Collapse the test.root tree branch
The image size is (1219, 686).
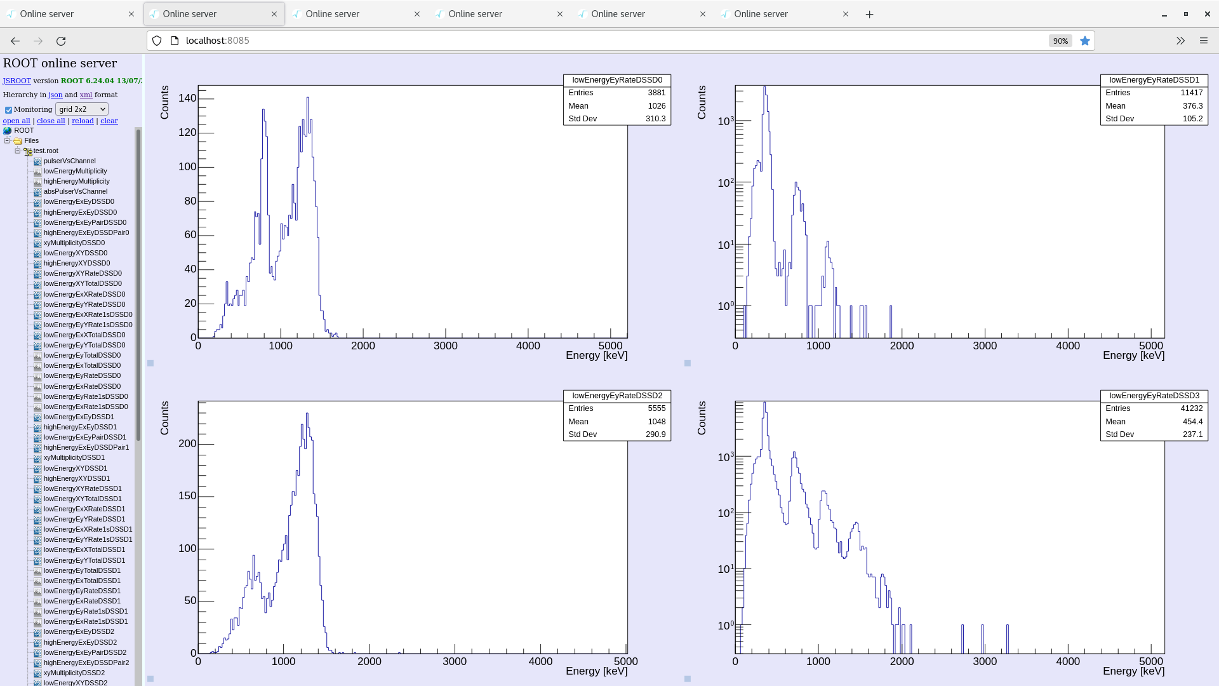coord(17,151)
